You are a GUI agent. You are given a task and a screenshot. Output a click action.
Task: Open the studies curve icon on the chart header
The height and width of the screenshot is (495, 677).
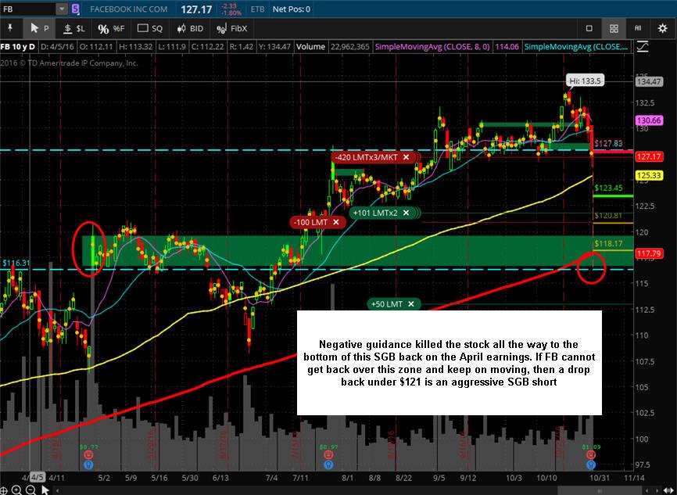click(643, 47)
